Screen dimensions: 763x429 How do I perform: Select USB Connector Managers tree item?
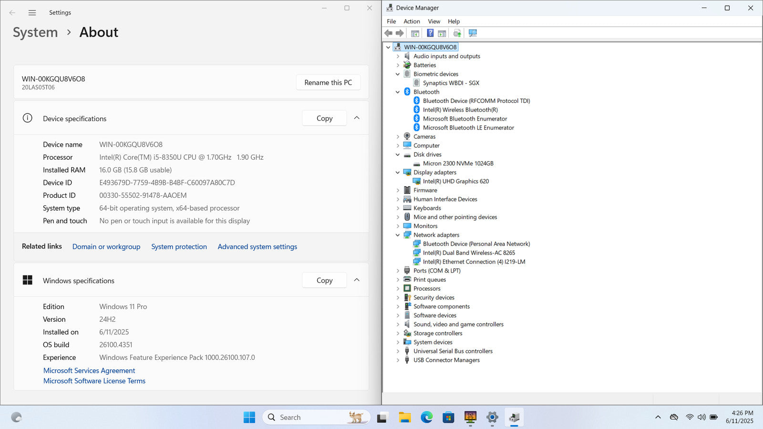pyautogui.click(x=446, y=360)
